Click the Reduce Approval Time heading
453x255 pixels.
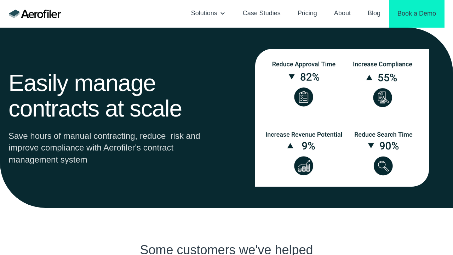pyautogui.click(x=304, y=64)
